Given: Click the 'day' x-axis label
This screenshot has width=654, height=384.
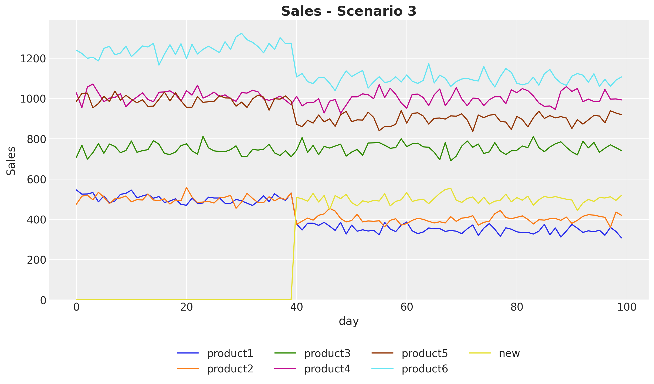Looking at the screenshot, I should (x=349, y=321).
